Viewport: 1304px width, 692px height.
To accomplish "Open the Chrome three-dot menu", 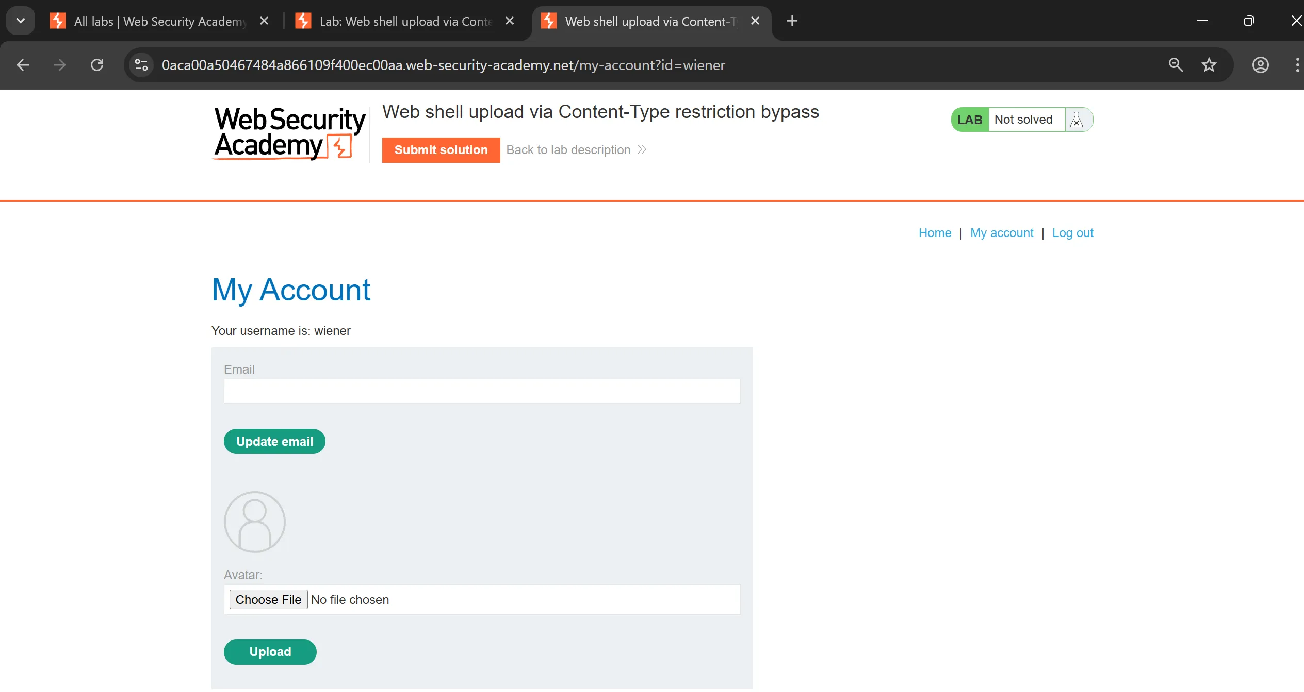I will (x=1297, y=65).
